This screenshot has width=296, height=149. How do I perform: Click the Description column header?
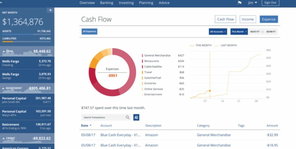(x=153, y=125)
